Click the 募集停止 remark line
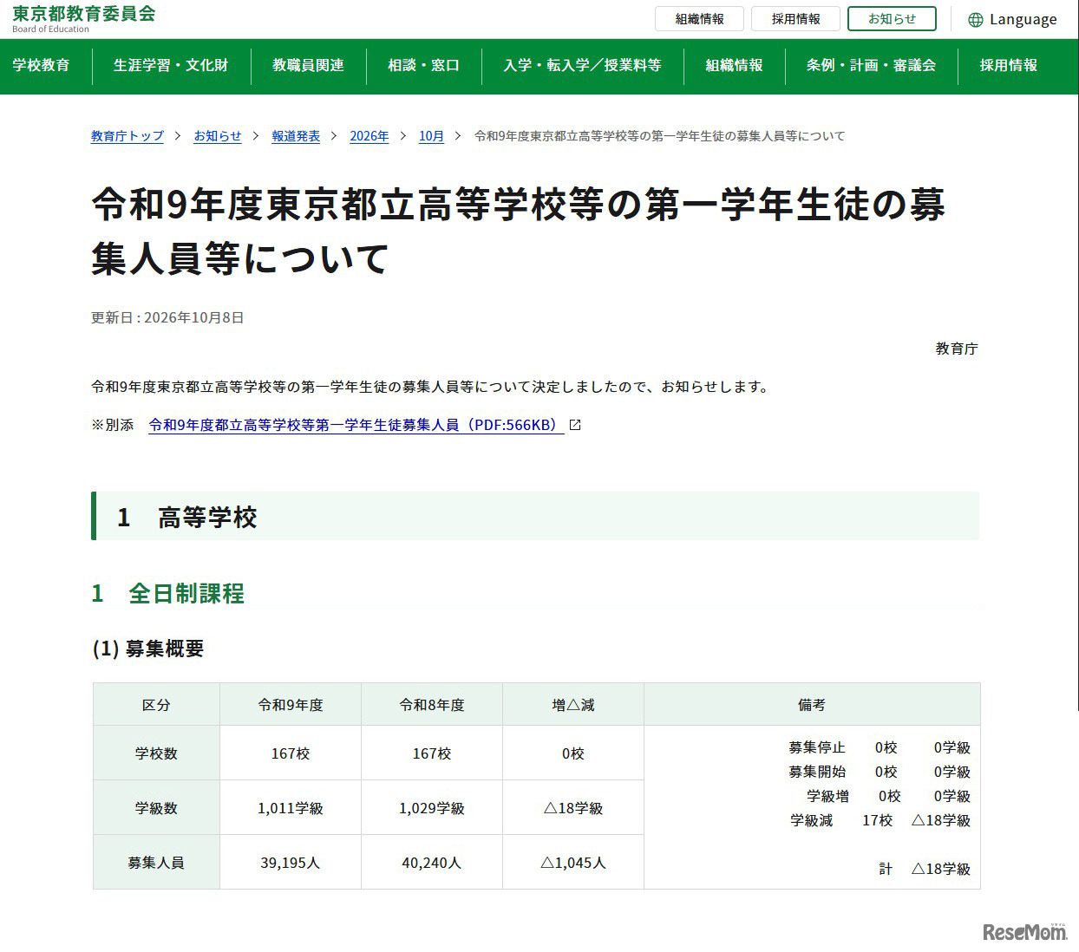Viewport: 1079px width, 952px height. tap(880, 747)
